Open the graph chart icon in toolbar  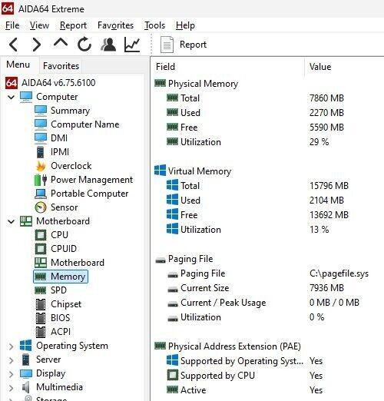(132, 45)
